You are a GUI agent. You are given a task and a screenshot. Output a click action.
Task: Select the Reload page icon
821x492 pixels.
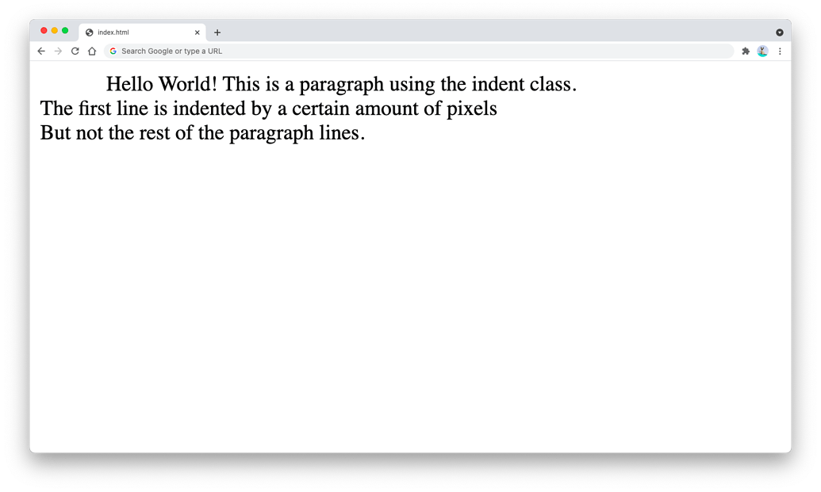pyautogui.click(x=75, y=51)
